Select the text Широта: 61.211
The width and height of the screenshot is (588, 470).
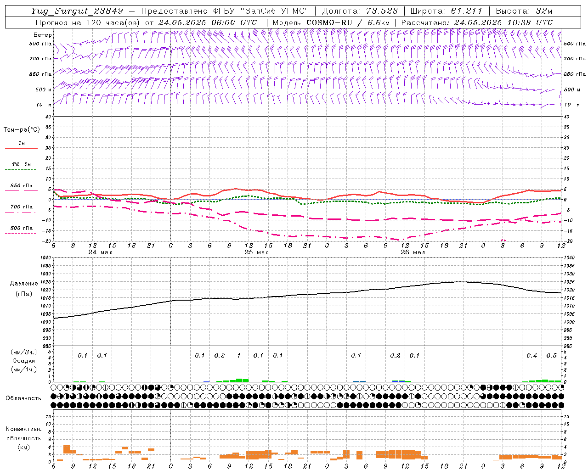[x=447, y=11]
